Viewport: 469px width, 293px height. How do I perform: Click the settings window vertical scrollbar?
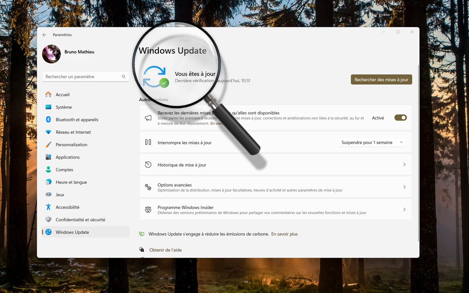tap(419, 152)
